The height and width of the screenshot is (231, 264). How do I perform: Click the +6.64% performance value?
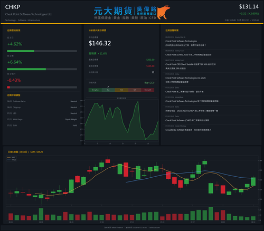(x=15, y=62)
